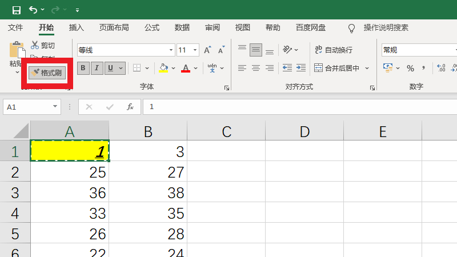Open the font size 11 dropdown
The width and height of the screenshot is (457, 257).
195,50
